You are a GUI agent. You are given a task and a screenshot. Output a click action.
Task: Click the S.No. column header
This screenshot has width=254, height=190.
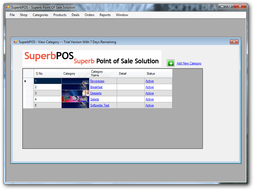coord(48,73)
